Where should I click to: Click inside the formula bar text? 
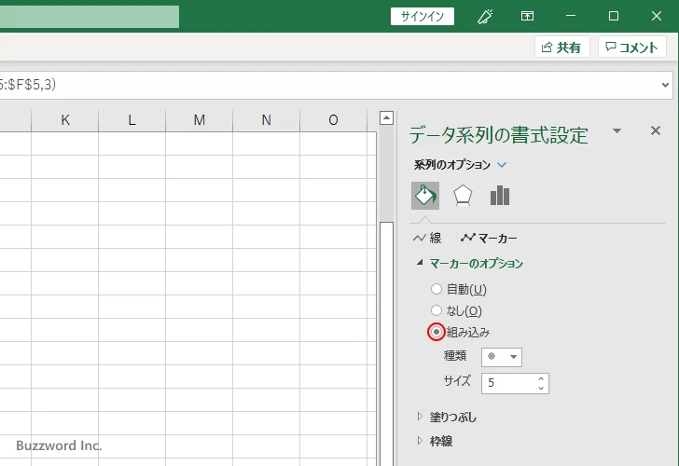point(28,85)
